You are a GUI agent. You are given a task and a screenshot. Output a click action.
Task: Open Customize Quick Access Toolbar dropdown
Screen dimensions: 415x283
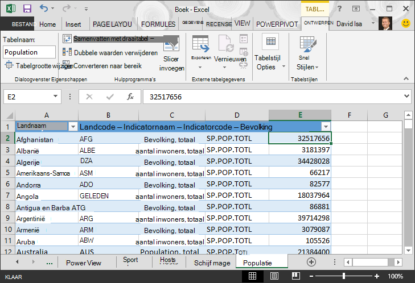pos(86,9)
